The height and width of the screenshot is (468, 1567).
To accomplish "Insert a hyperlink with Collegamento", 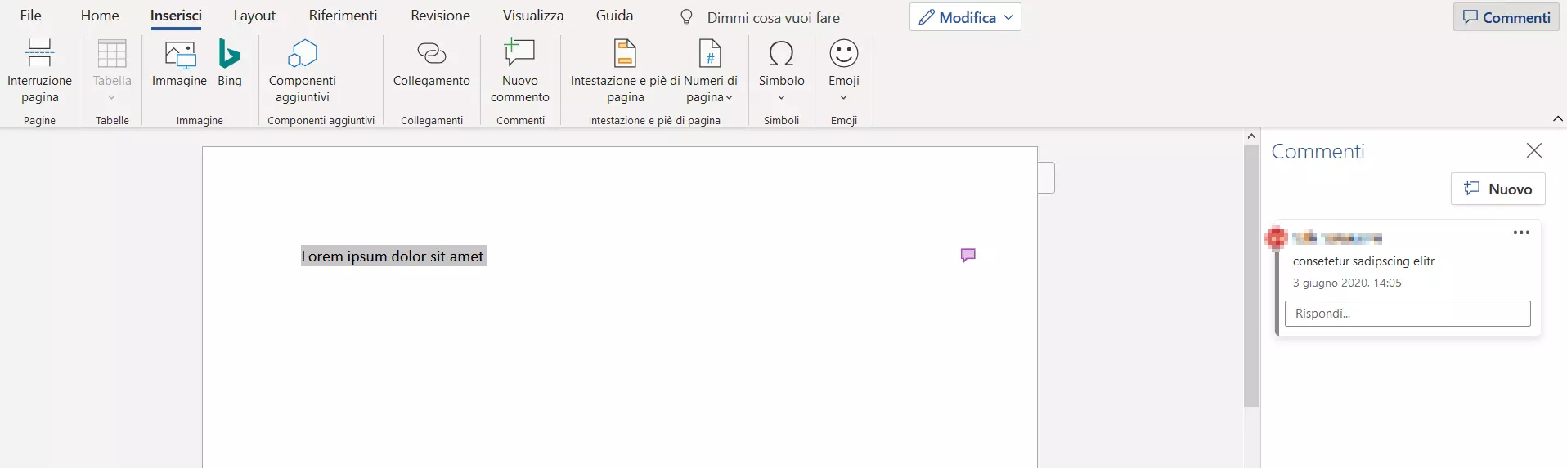I will click(432, 64).
